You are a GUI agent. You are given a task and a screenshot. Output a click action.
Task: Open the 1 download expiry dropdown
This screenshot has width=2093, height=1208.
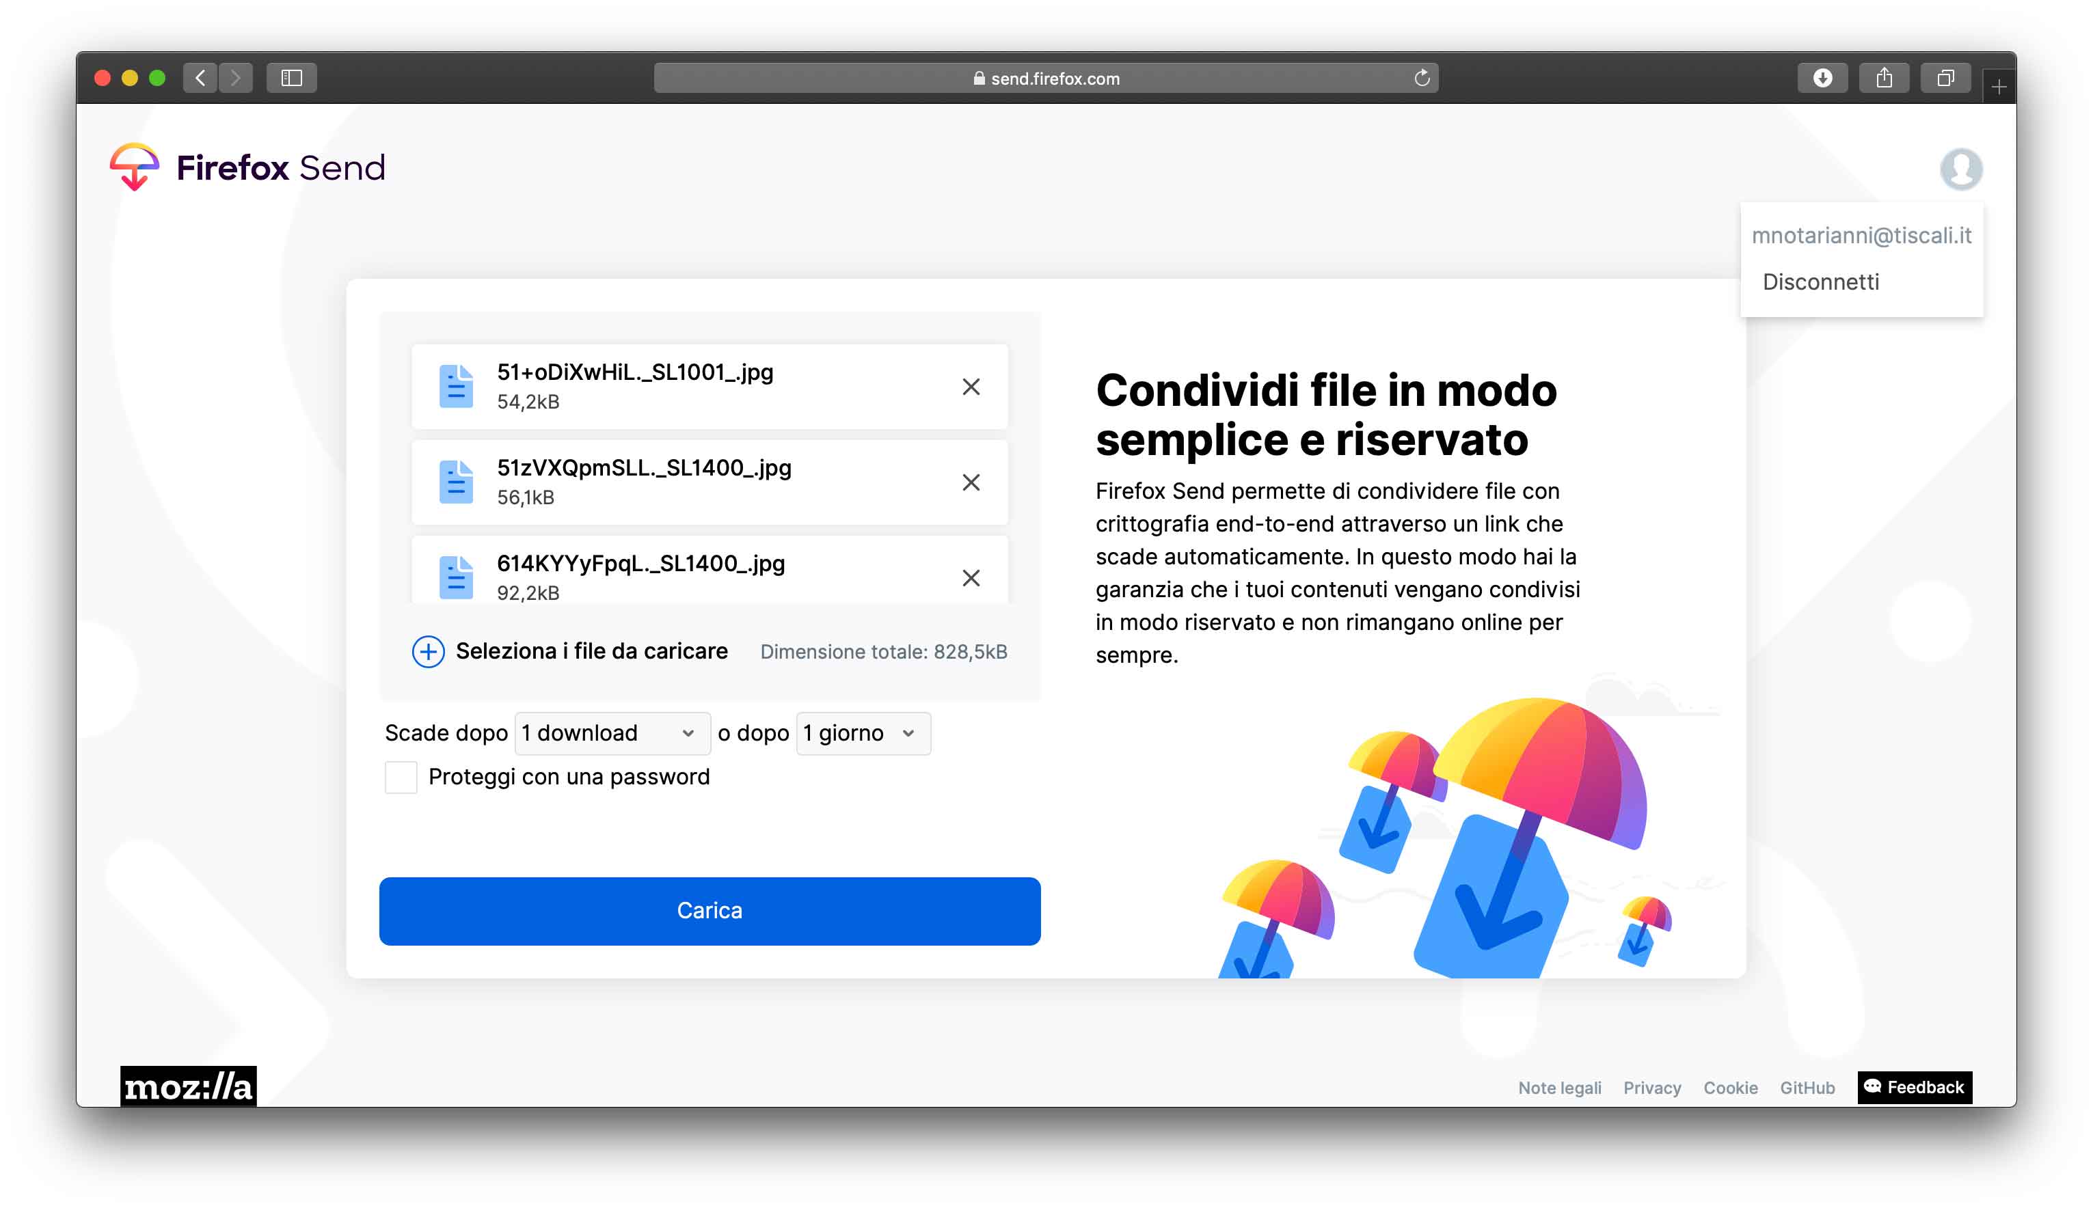[612, 733]
